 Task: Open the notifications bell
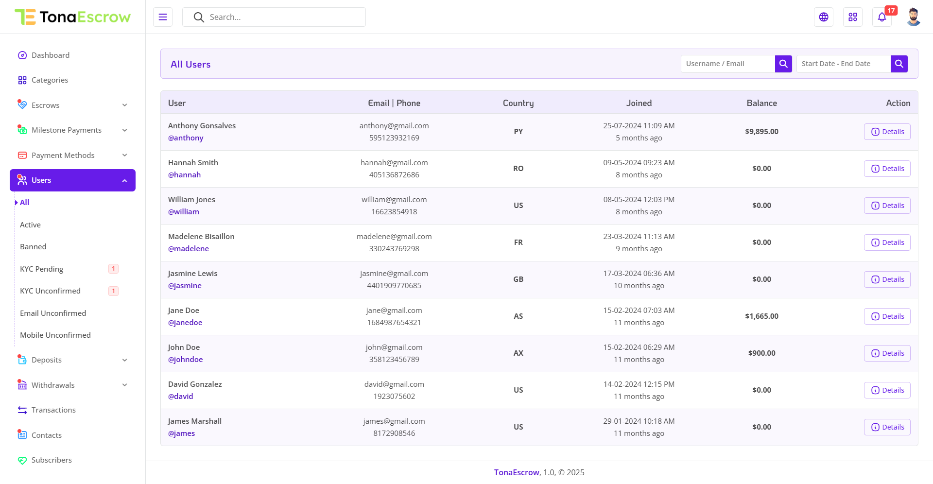click(882, 17)
